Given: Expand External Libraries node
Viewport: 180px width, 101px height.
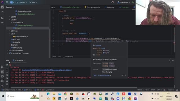Looking at the screenshot, I should coord(7,50).
